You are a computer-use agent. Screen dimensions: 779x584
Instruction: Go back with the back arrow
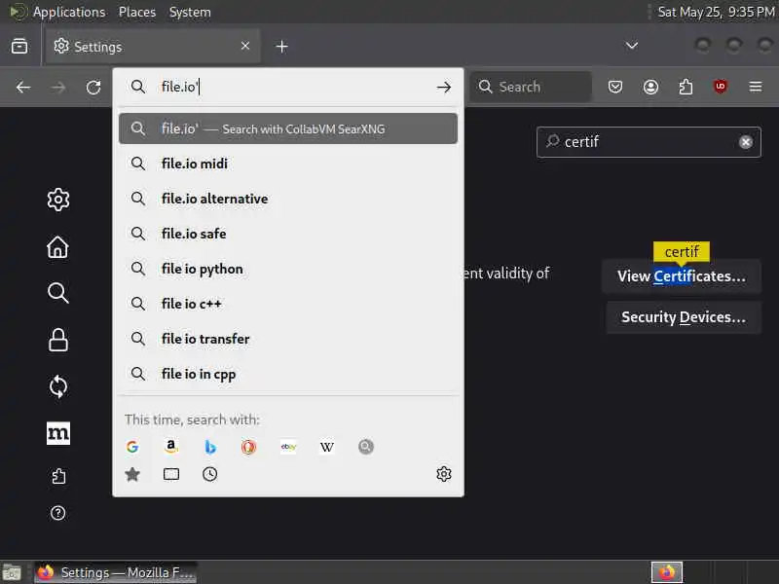23,88
